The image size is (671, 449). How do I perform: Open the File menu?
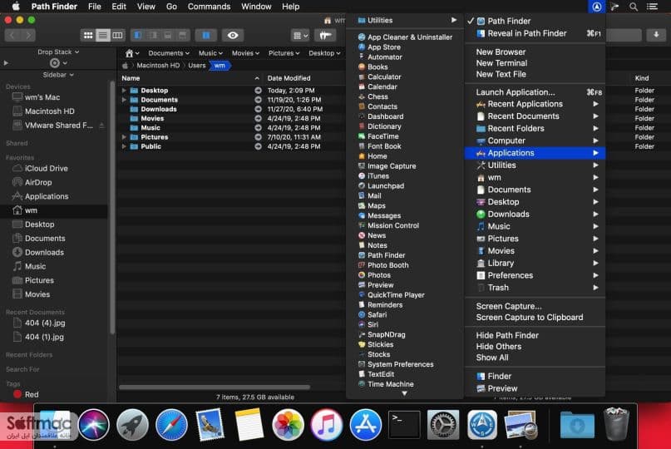point(95,7)
